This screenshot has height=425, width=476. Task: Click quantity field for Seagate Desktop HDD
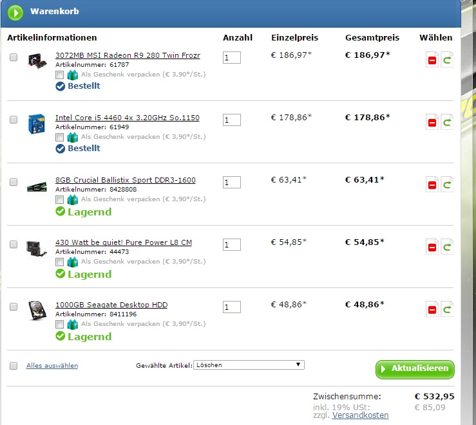coord(232,307)
